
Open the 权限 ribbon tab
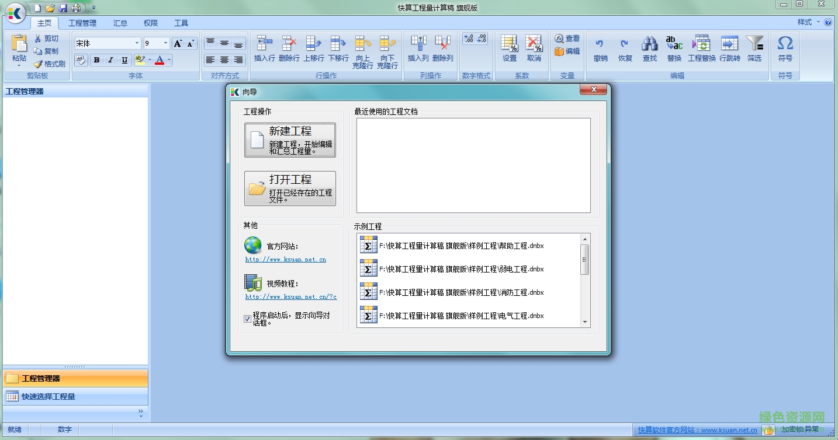151,23
